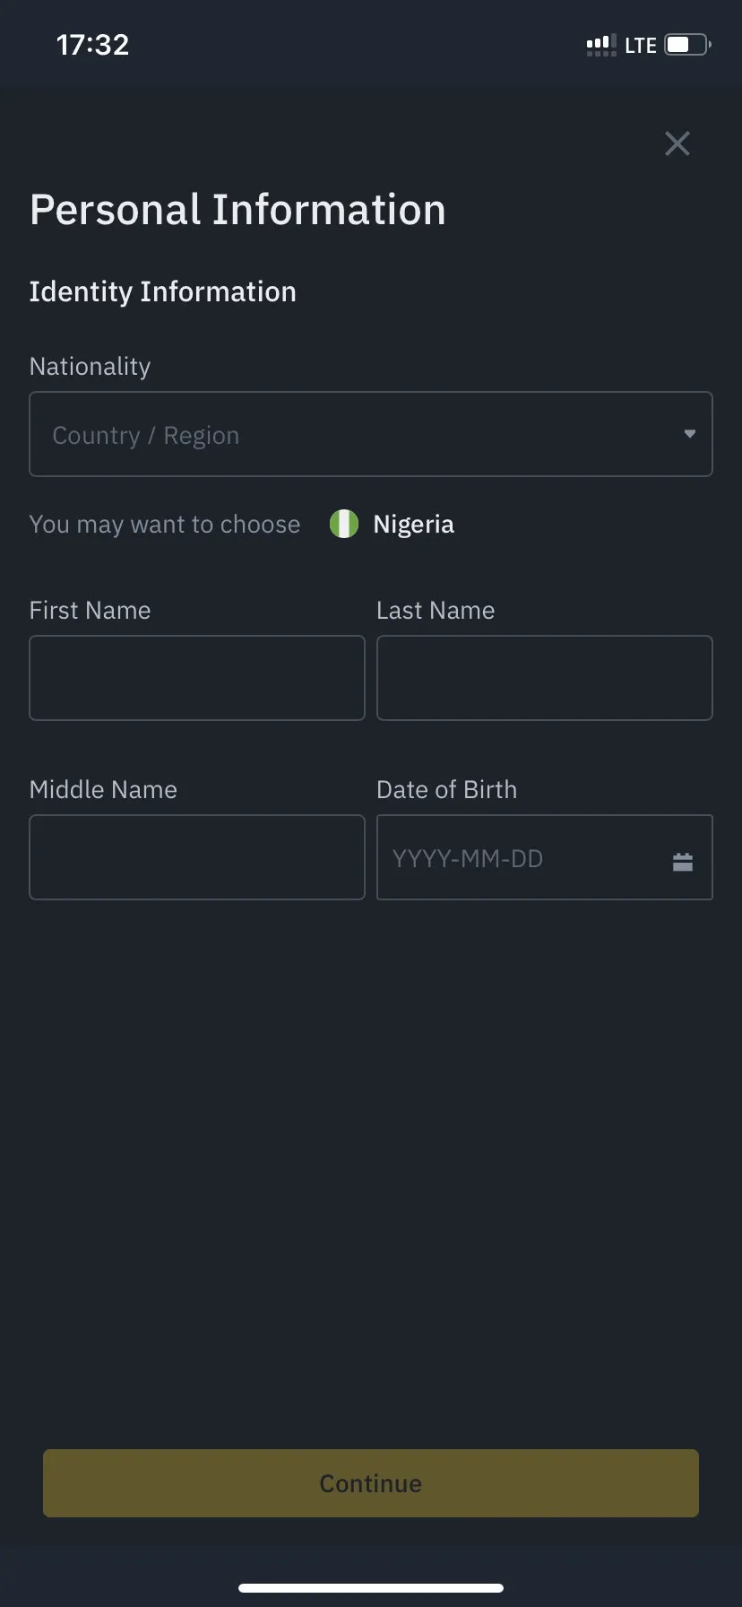Screen dimensions: 742x1607
Task: Open the date picker calendar icon
Action: [x=682, y=861]
